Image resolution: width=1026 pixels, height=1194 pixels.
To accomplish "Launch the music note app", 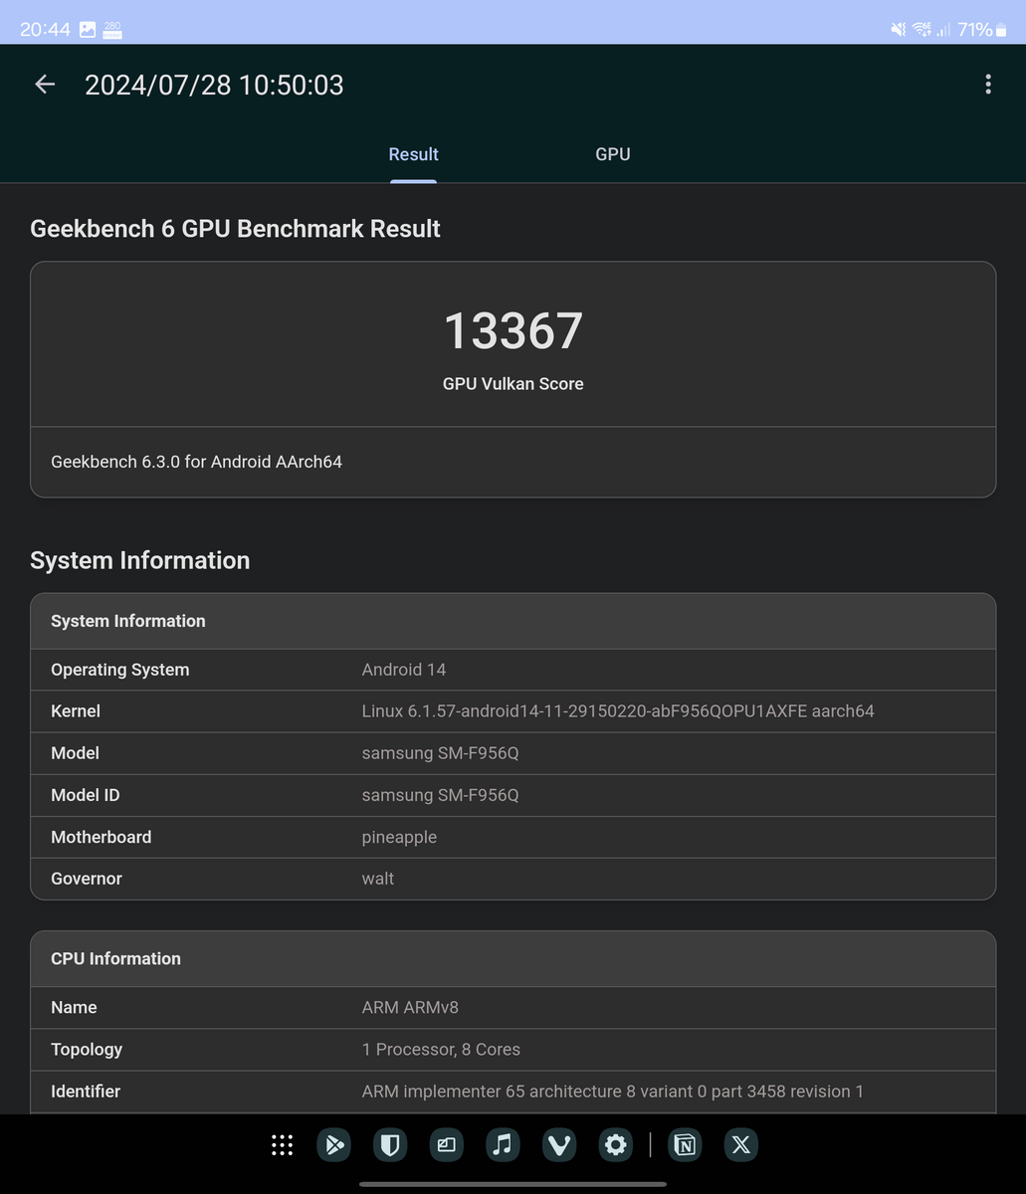I will click(503, 1145).
